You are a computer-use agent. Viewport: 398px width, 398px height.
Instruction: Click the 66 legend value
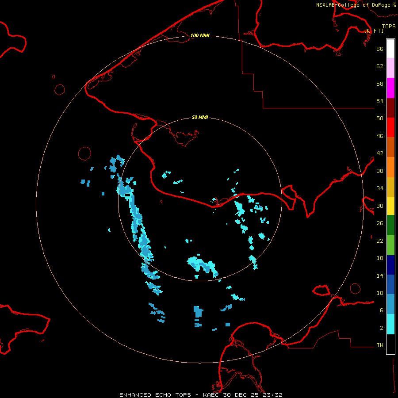(x=380, y=49)
